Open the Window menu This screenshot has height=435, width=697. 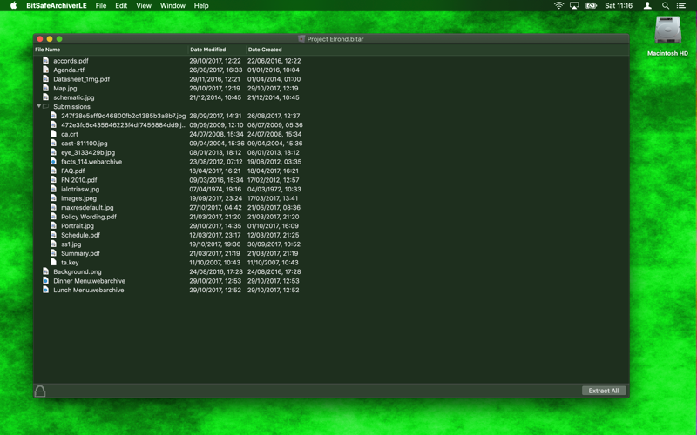point(173,6)
